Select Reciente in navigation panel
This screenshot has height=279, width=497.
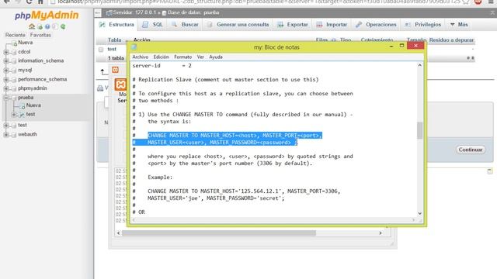pos(16,35)
